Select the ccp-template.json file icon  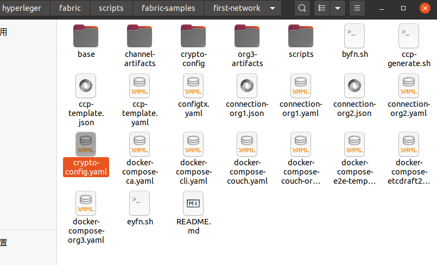pyautogui.click(x=86, y=86)
